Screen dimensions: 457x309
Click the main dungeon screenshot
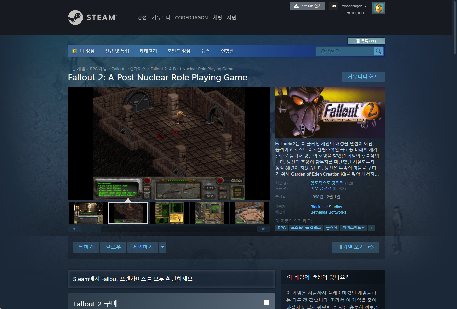click(x=169, y=143)
